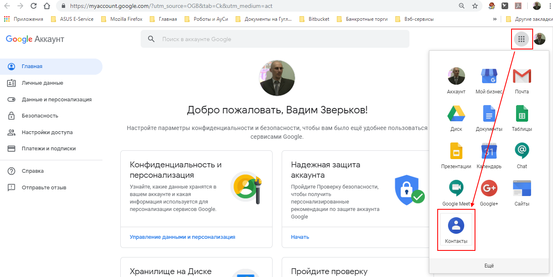Click the Google Аккаунт logo
Viewport: 553px width, 277px height.
tap(35, 39)
